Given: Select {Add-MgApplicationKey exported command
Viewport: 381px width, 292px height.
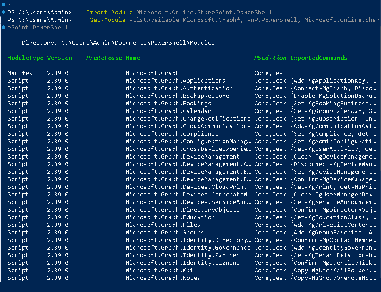Looking at the screenshot, I should pos(329,81).
